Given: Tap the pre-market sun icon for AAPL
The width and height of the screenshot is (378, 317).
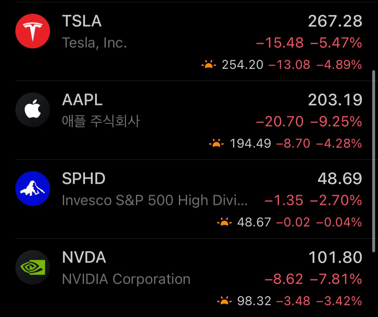Looking at the screenshot, I should [x=216, y=143].
